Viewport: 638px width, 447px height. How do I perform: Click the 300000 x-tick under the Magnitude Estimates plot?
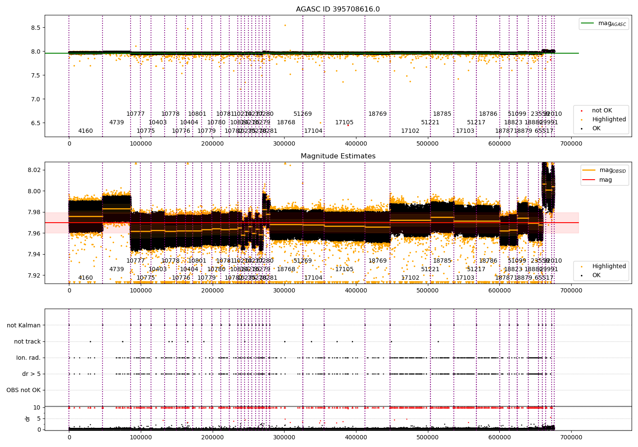tap(284, 290)
